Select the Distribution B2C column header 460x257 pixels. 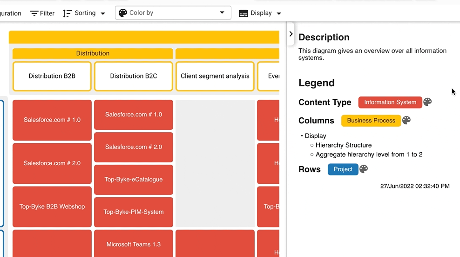tap(134, 76)
